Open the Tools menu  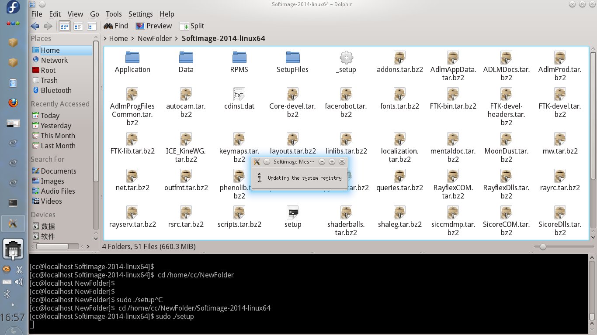pyautogui.click(x=114, y=14)
